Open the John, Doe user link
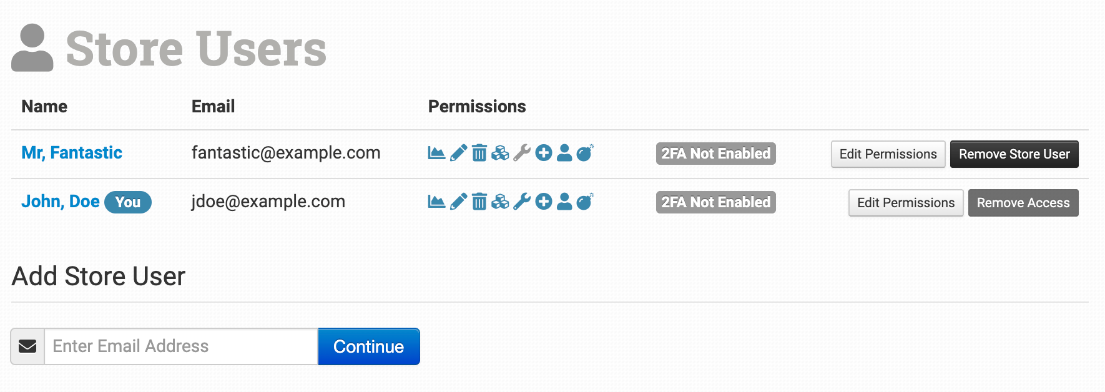Screen dimensions: 1105x392 (61, 202)
